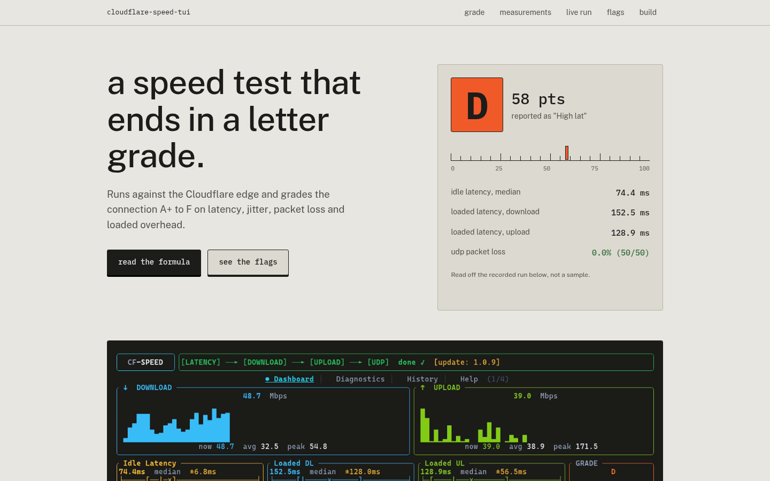The height and width of the screenshot is (481, 770).
Task: Click the done checkmark status
Action: [411, 362]
